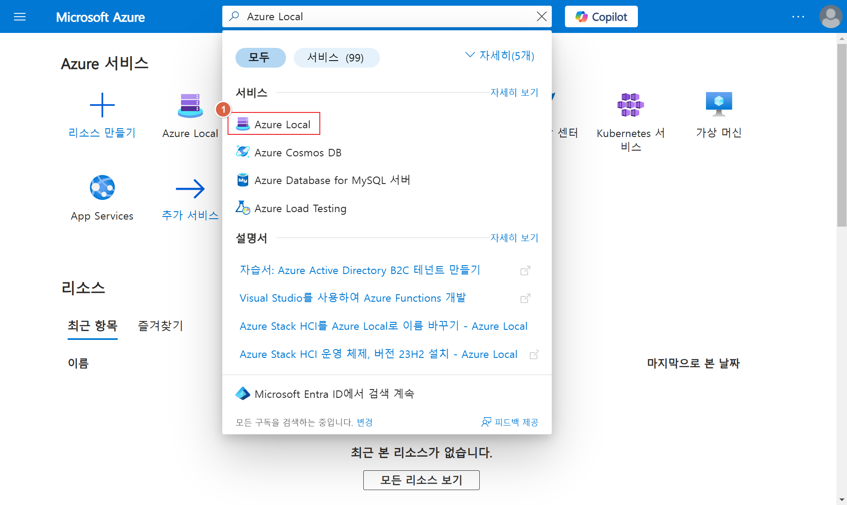Click the Microsoft Azure logo text

tap(100, 17)
